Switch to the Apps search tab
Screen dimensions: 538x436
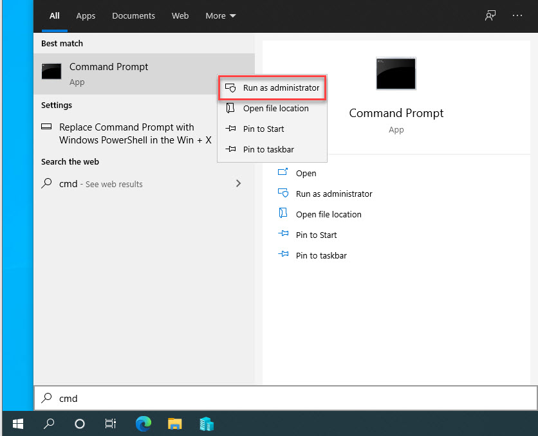(86, 16)
